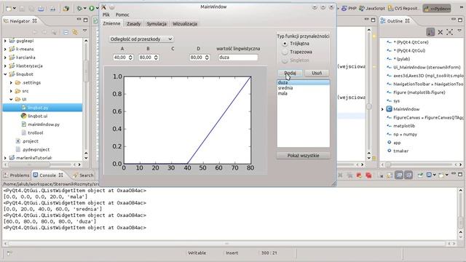Click the Outline X hide icon
Screen dimensions: 466x262
point(440,32)
